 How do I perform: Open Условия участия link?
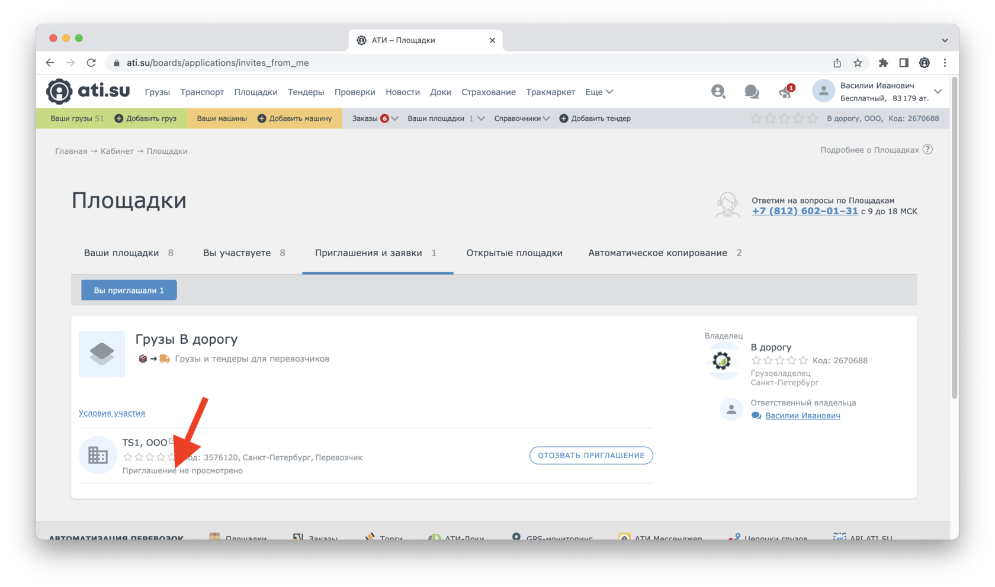coord(112,413)
